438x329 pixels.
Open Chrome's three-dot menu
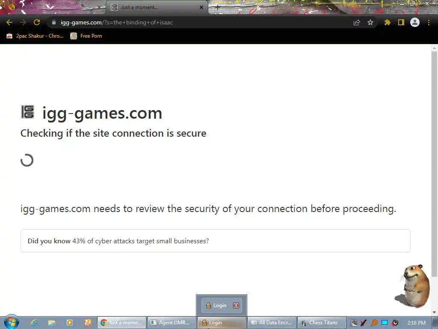coord(429,22)
